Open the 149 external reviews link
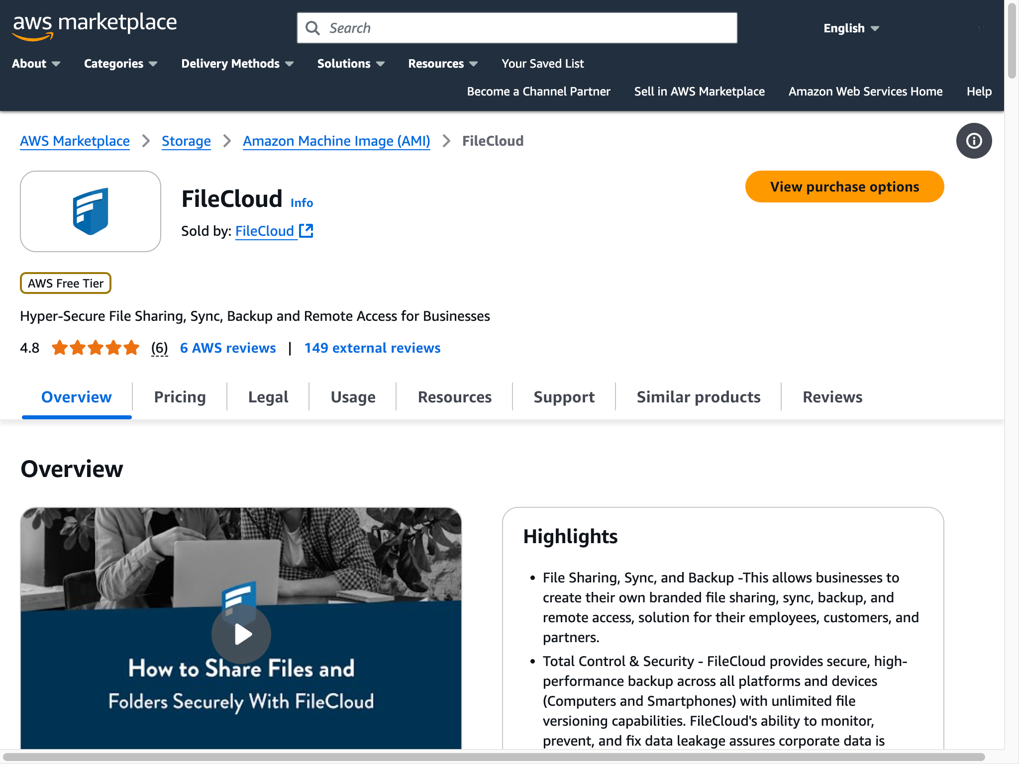 click(x=373, y=348)
